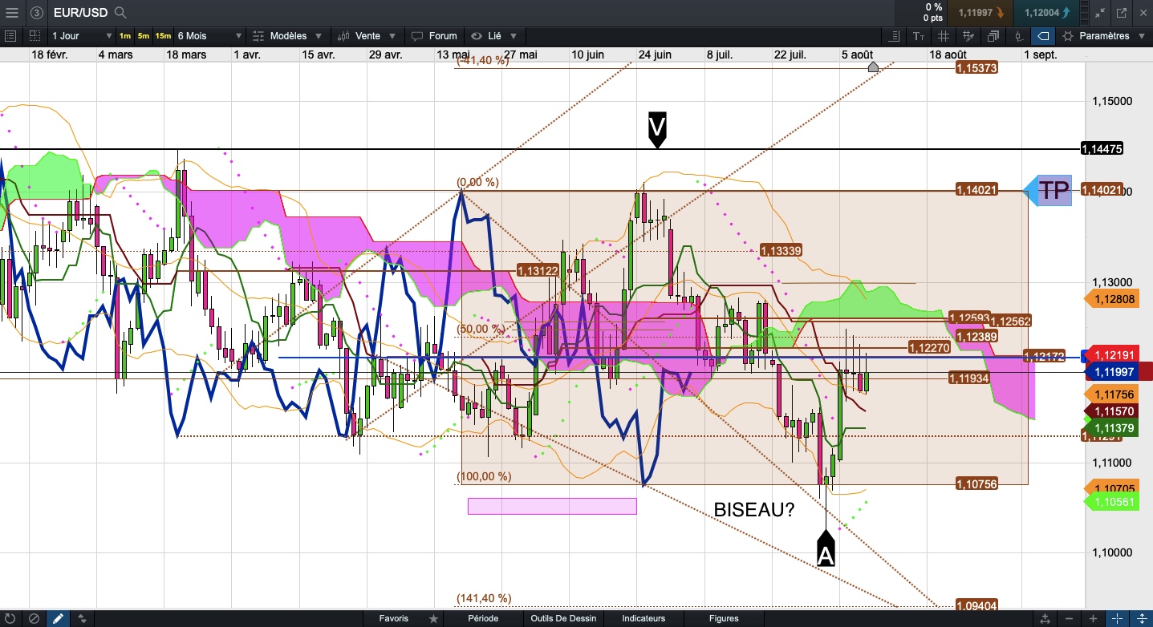
Task: Click the pink rectangle drawing below the Fibonacci box
Action: (x=552, y=506)
